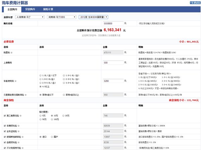Choose 50万 compensation limit
This screenshot has width=201, height=150.
coord(41,120)
